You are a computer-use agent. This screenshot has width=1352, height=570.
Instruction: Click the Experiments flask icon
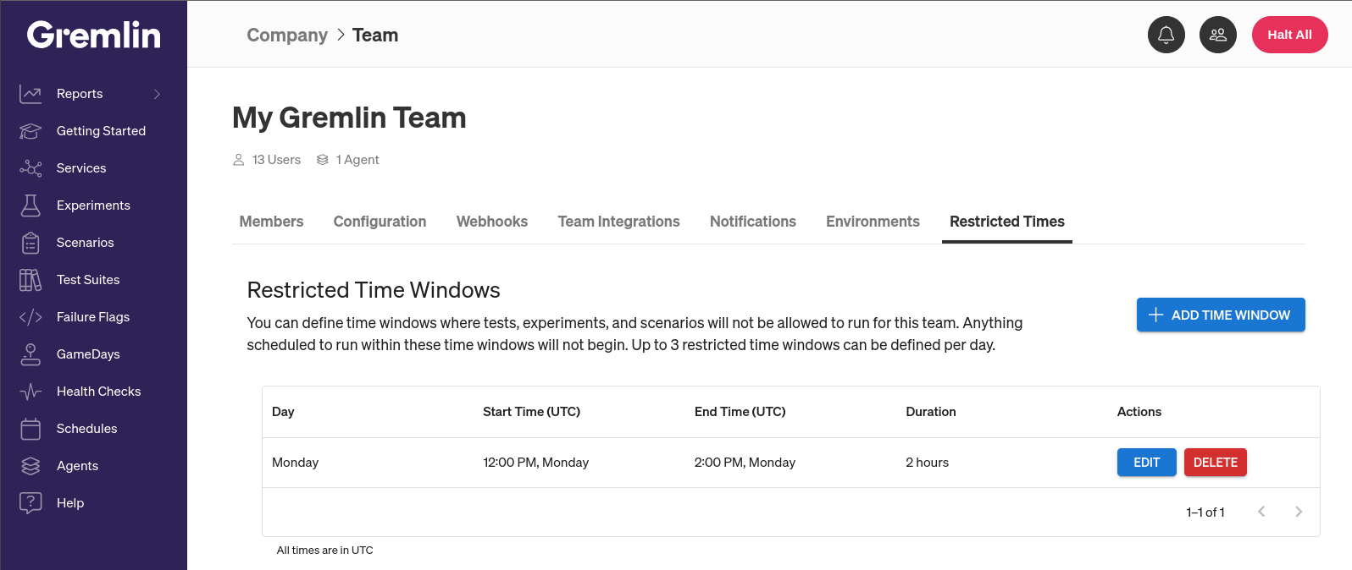tap(30, 206)
